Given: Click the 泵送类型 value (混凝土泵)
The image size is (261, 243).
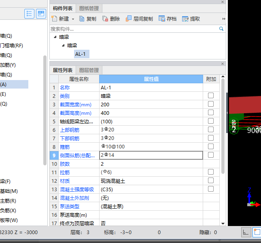Looking at the screenshot, I should point(151,207).
